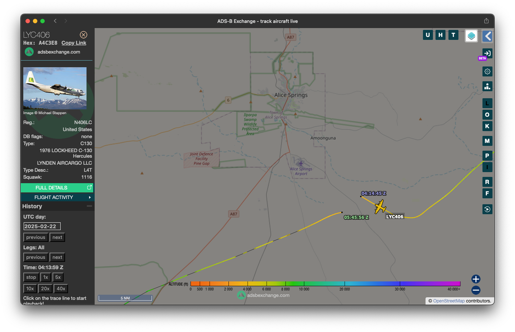Expand the FLIGHT ACTIVITY section
Viewport: 515px width, 332px height.
(x=57, y=197)
